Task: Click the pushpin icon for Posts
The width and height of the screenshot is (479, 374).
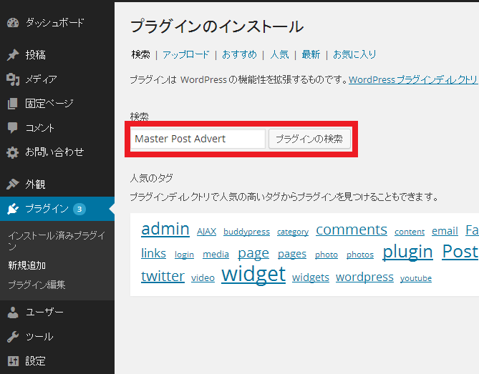Action: click(12, 55)
